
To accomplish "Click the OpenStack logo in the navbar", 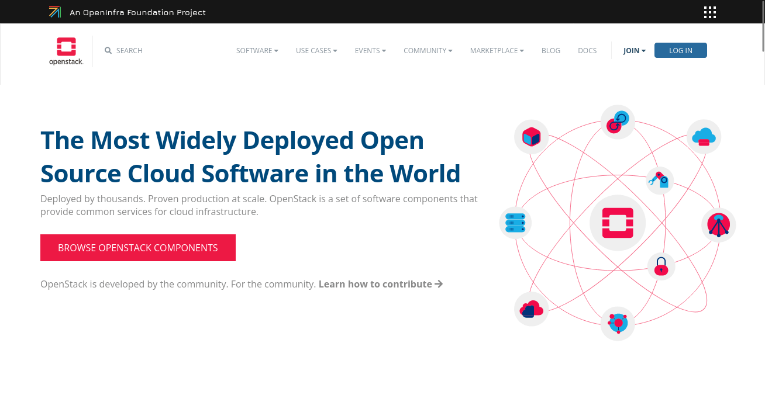I will [66, 50].
